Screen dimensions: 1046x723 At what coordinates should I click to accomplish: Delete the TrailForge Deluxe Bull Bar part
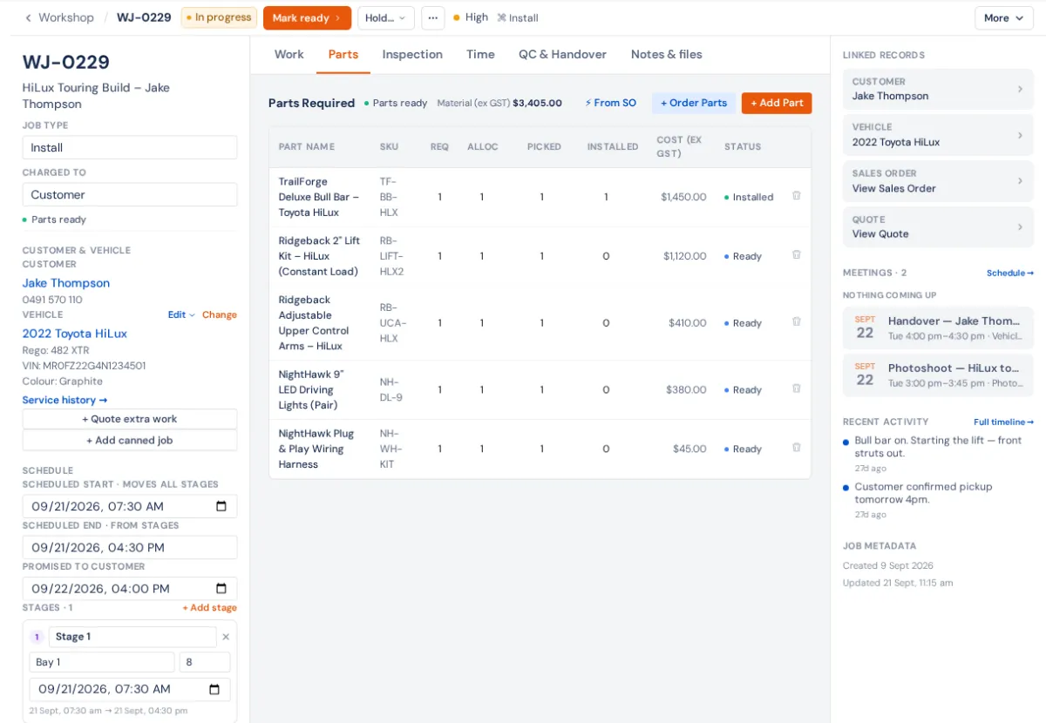click(796, 196)
